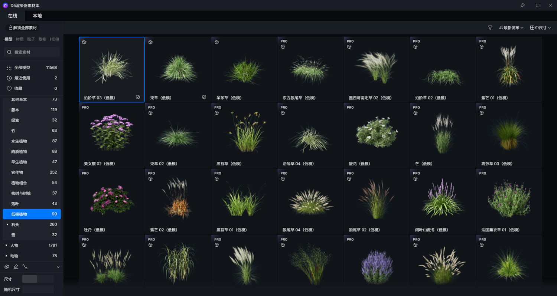Select the path tool icon
Image resolution: width=557 pixels, height=296 pixels.
(x=25, y=267)
